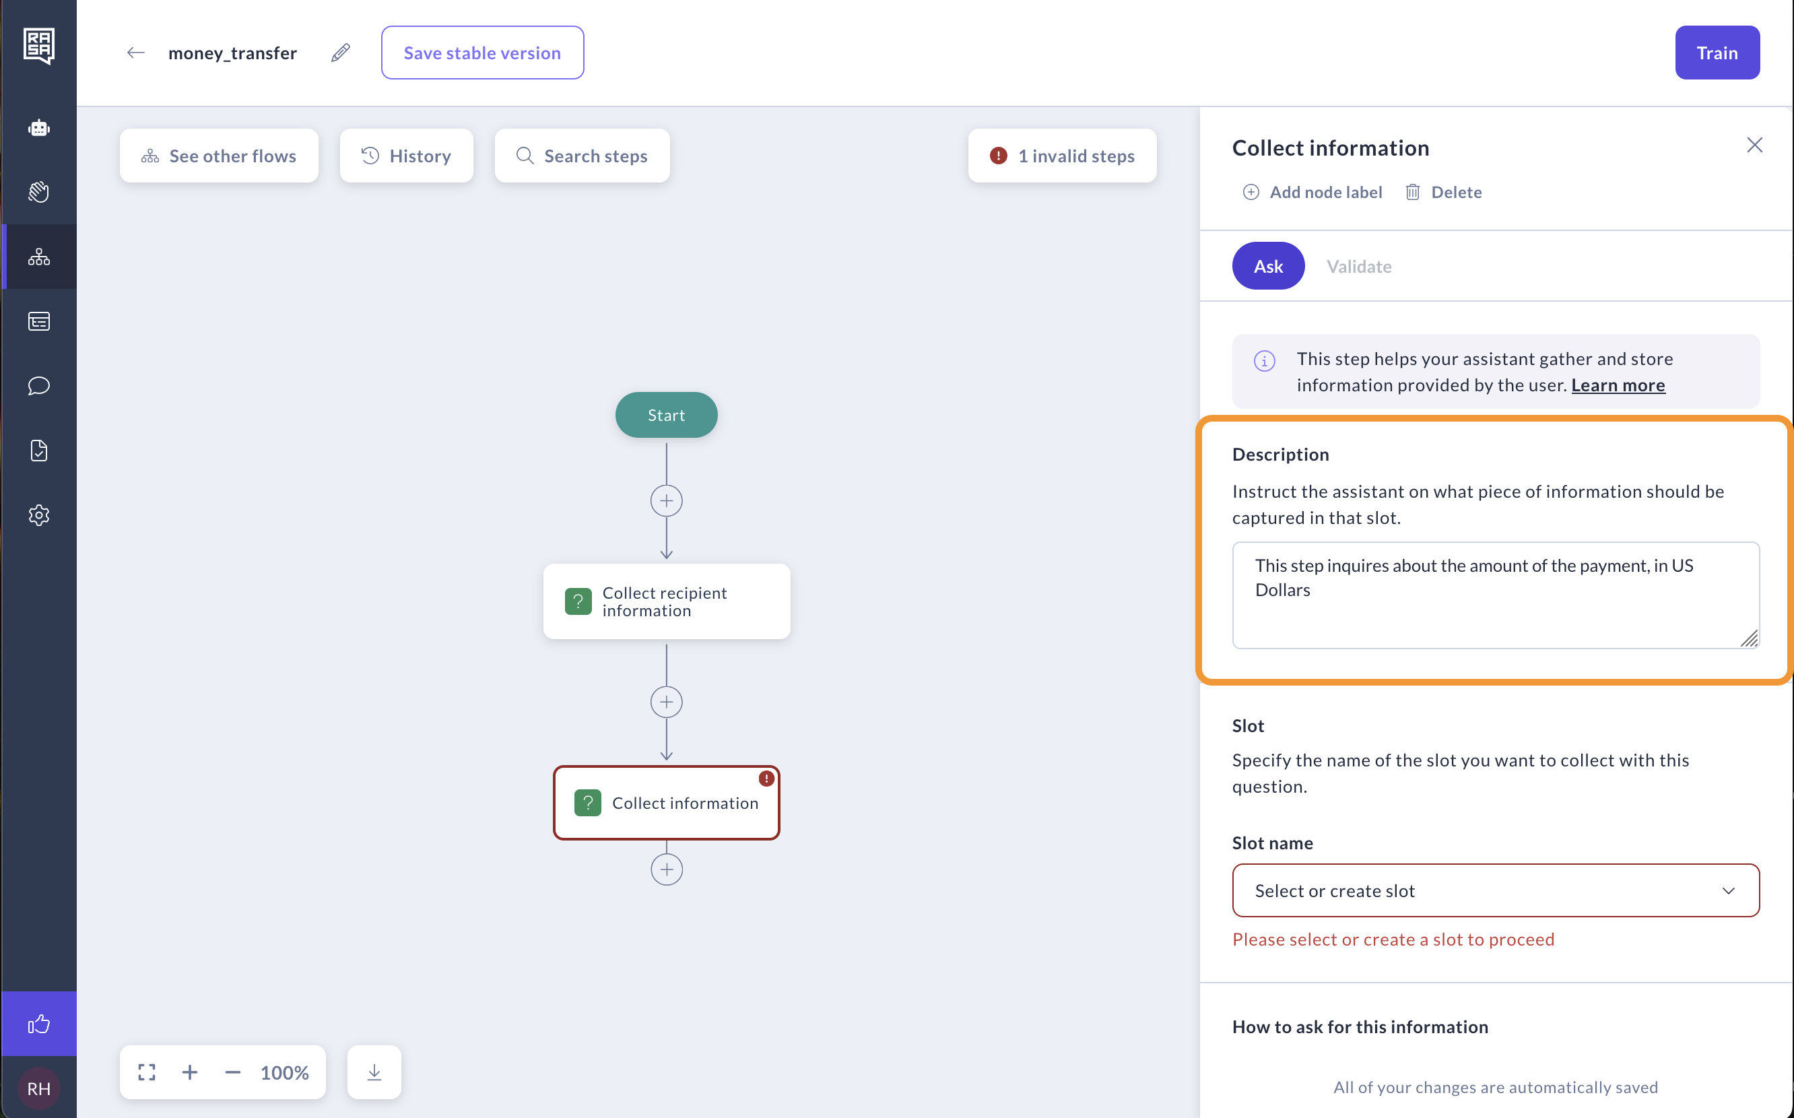Click the thumbs-up feedback icon
This screenshot has height=1118, width=1794.
(x=38, y=1024)
